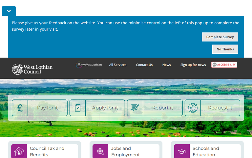This screenshot has height=158, width=252.
Task: Collapse the feedback pop-up with the chevron
Action: coord(9,11)
